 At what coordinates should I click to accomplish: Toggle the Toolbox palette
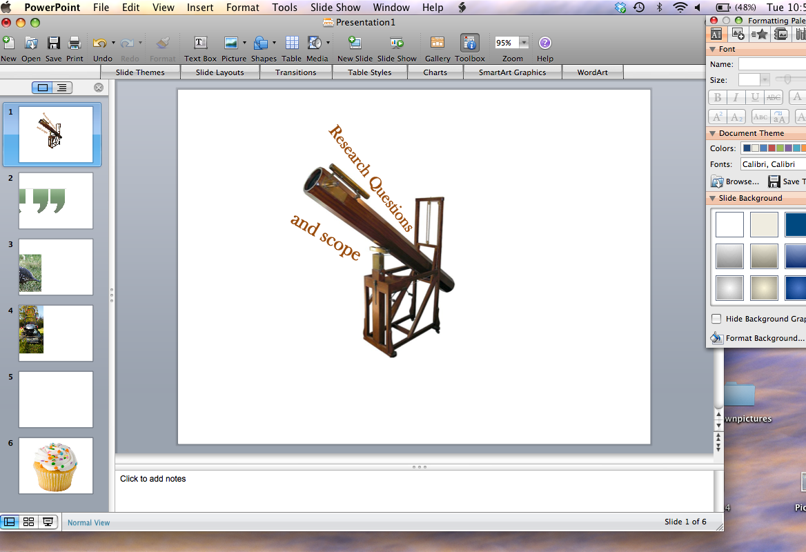tap(470, 43)
